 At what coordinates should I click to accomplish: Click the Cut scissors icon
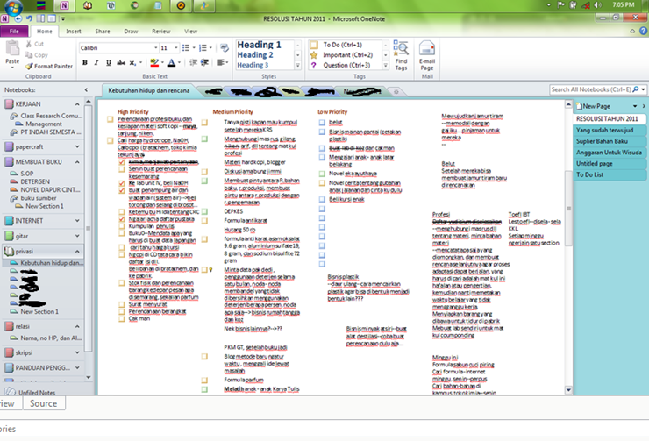click(29, 44)
